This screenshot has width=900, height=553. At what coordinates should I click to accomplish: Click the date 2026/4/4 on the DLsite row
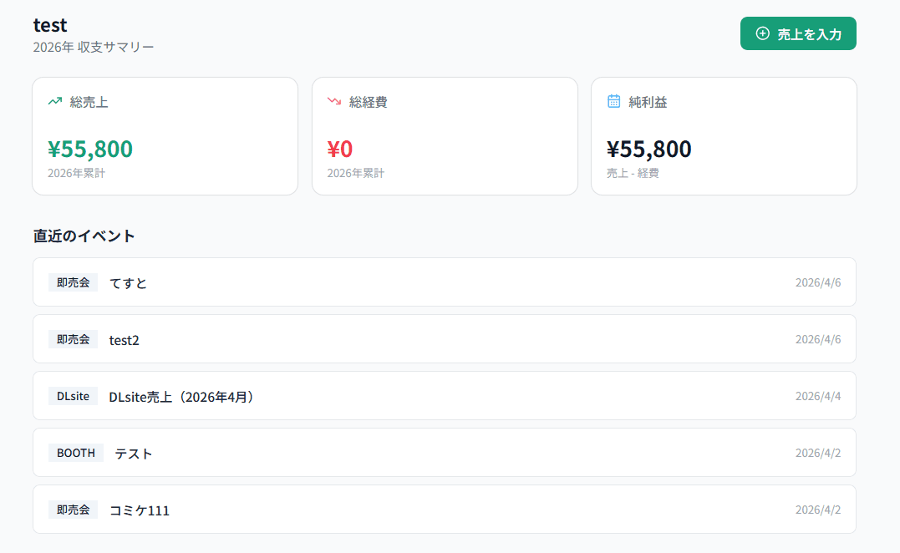coord(818,396)
